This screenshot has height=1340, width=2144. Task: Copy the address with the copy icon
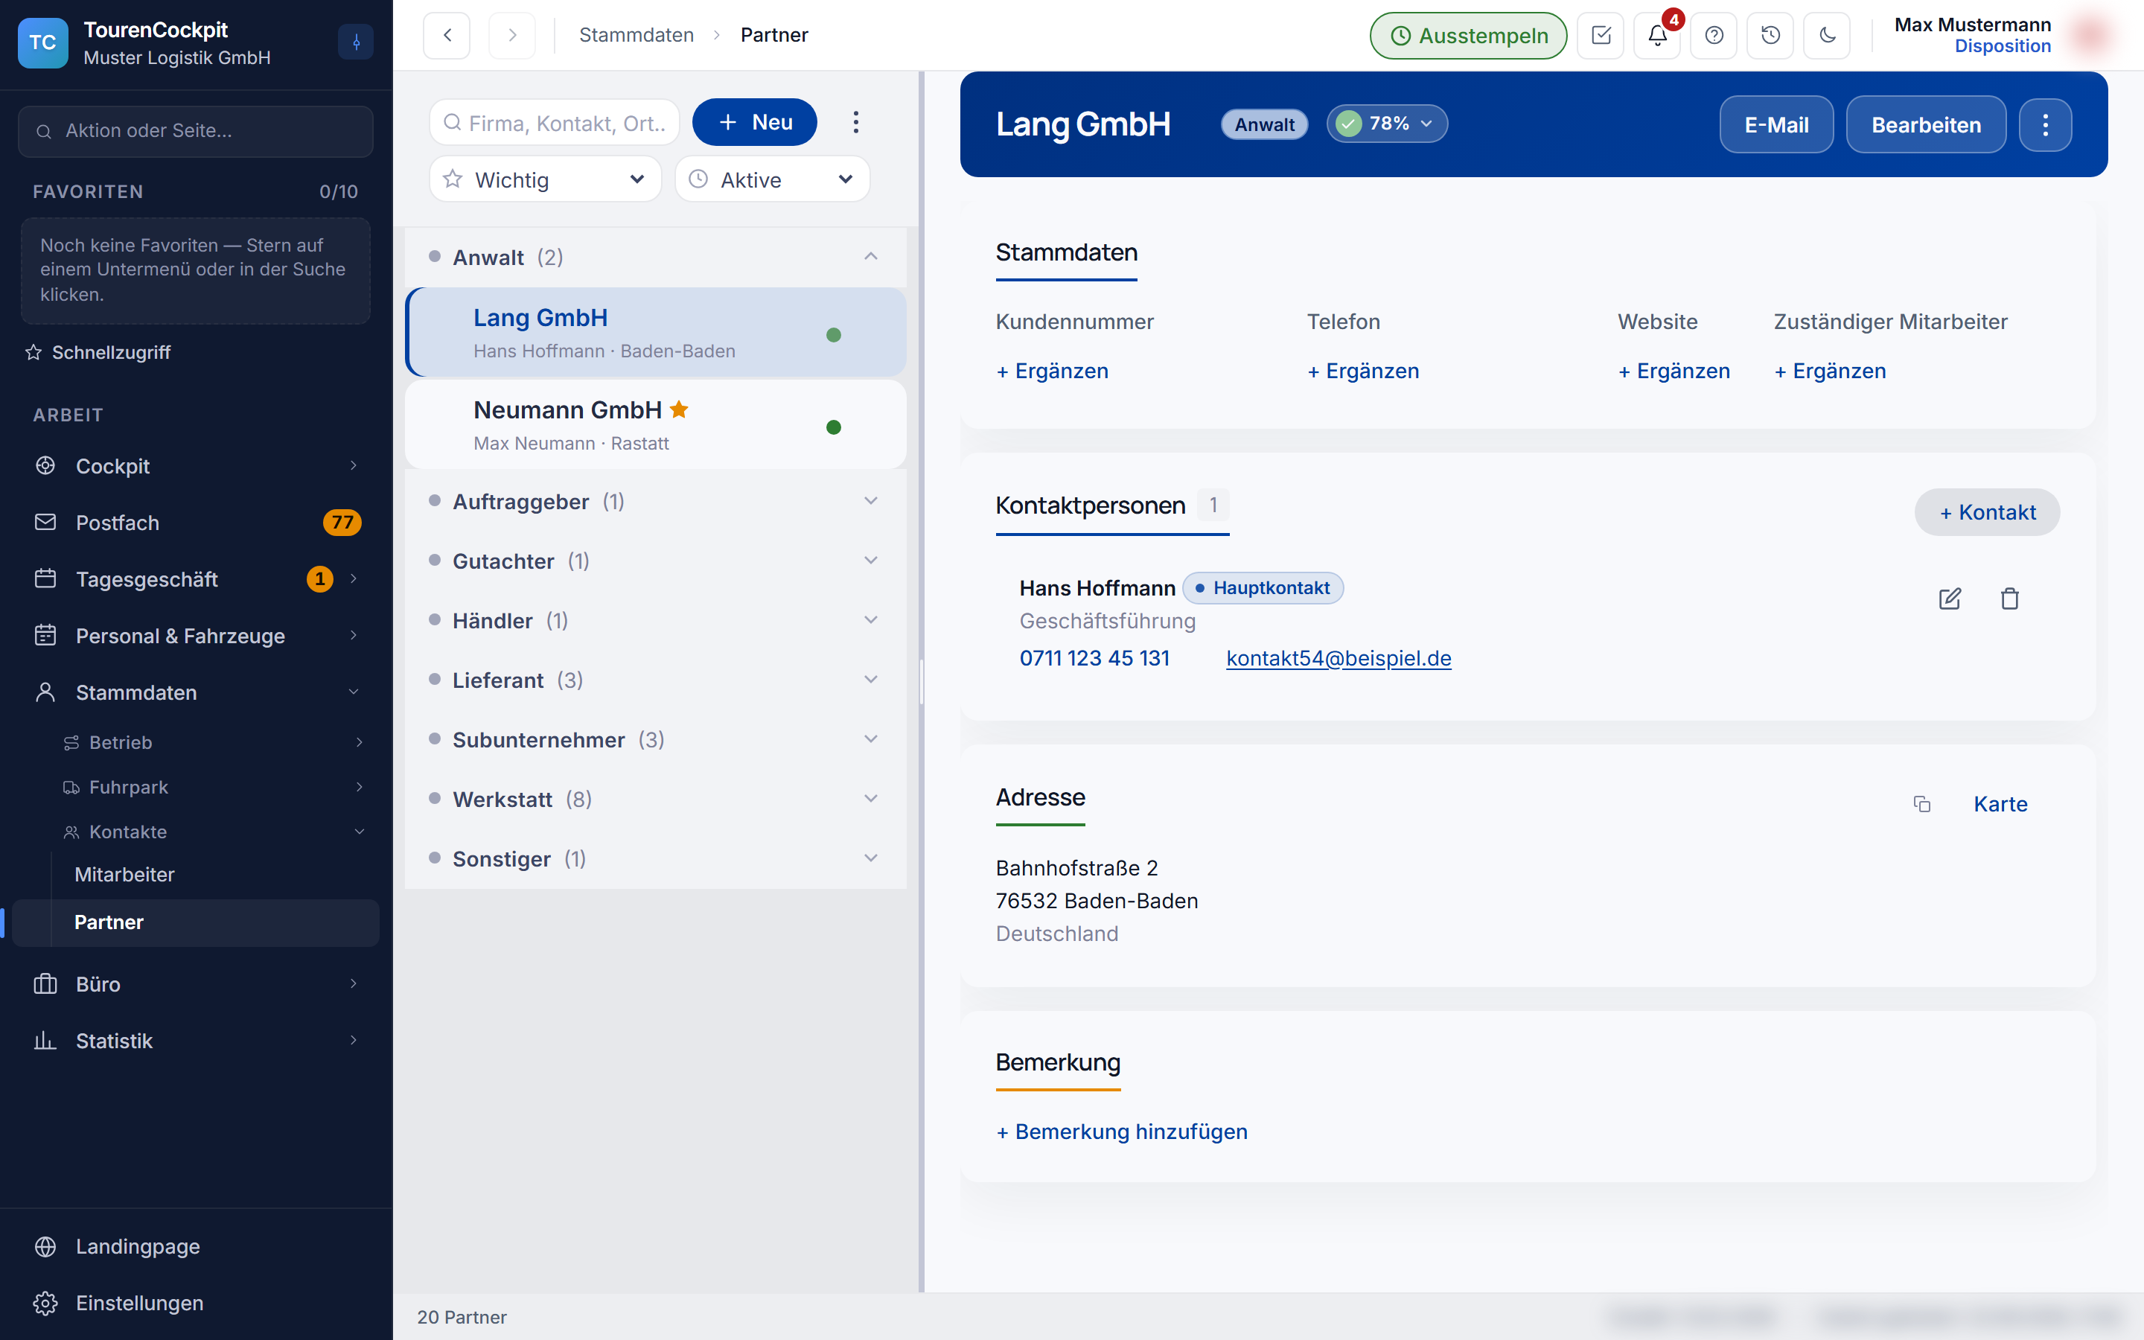pyautogui.click(x=1921, y=804)
